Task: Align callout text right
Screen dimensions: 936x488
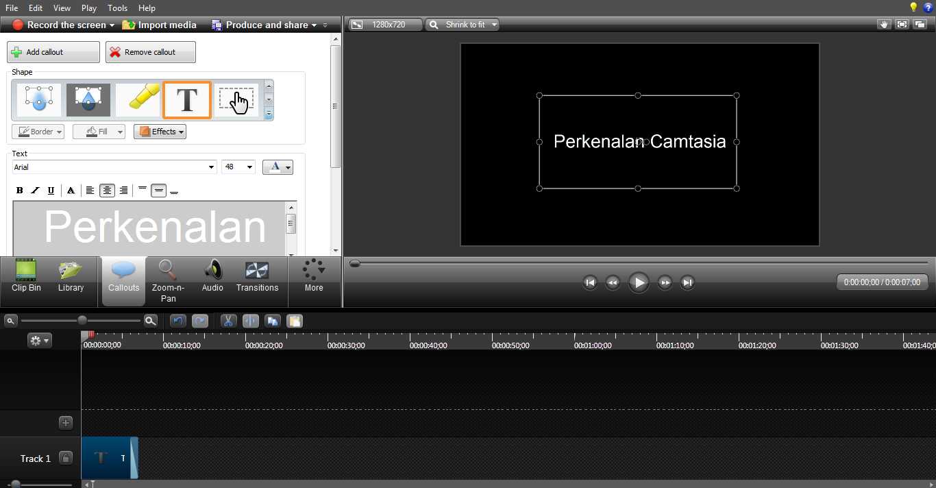Action: [123, 191]
